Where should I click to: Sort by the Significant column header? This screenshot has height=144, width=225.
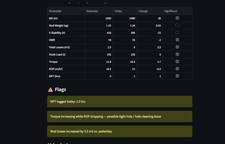pyautogui.click(x=177, y=11)
